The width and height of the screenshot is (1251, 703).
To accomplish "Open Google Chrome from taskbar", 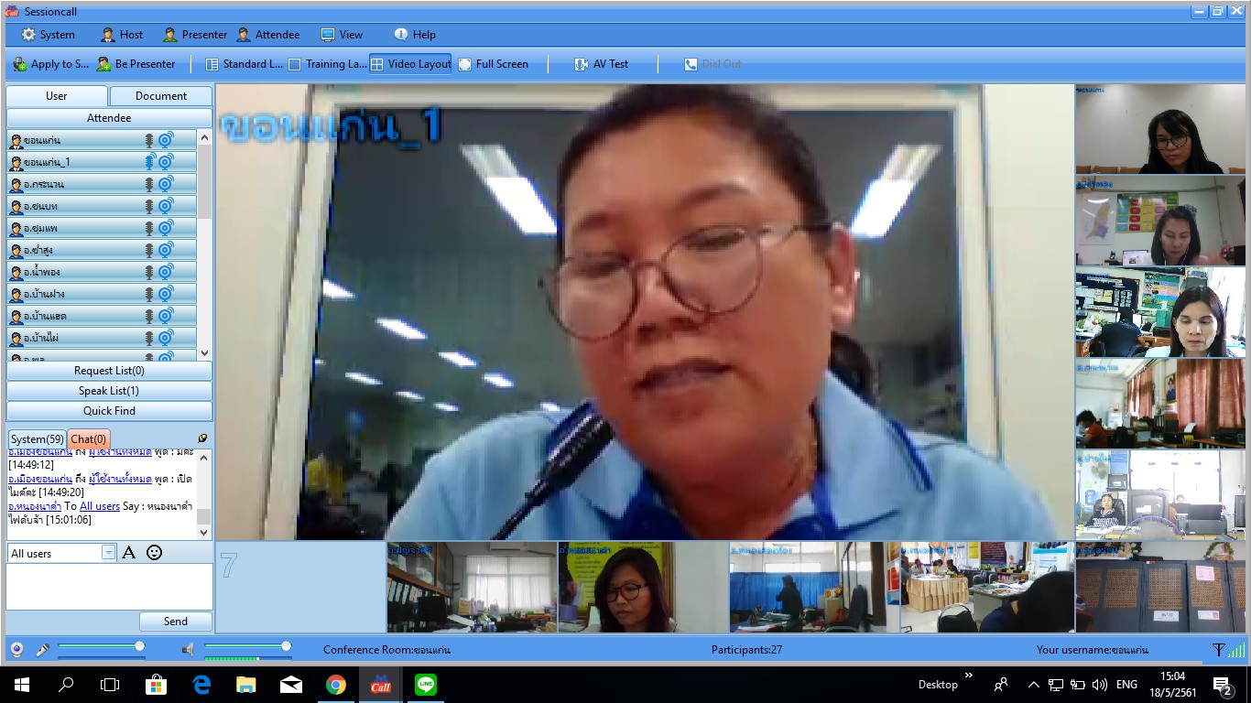I will coord(336,685).
